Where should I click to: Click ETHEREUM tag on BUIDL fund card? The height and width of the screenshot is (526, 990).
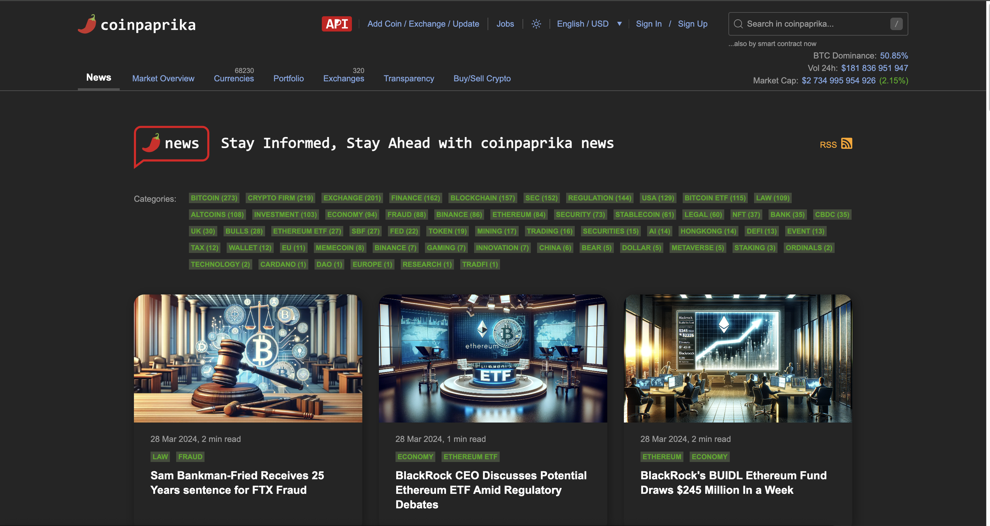661,456
